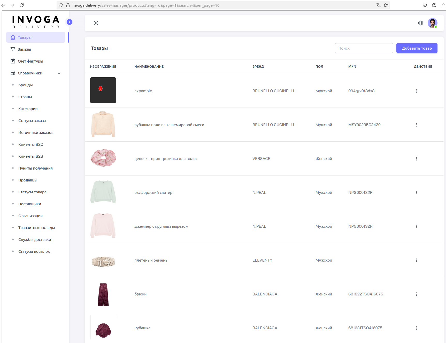Open Службы доставки page
This screenshot has width=446, height=343.
pos(35,240)
